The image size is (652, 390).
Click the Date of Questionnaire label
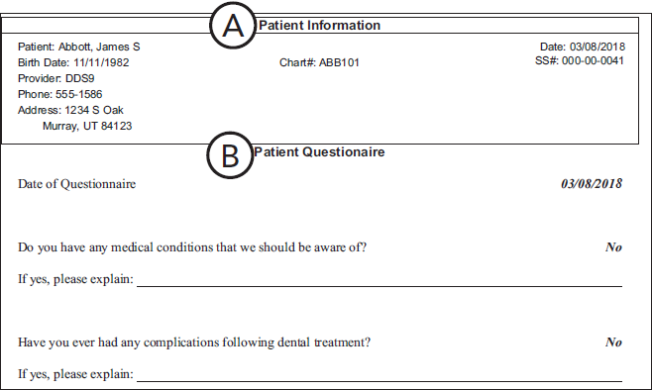(x=77, y=184)
